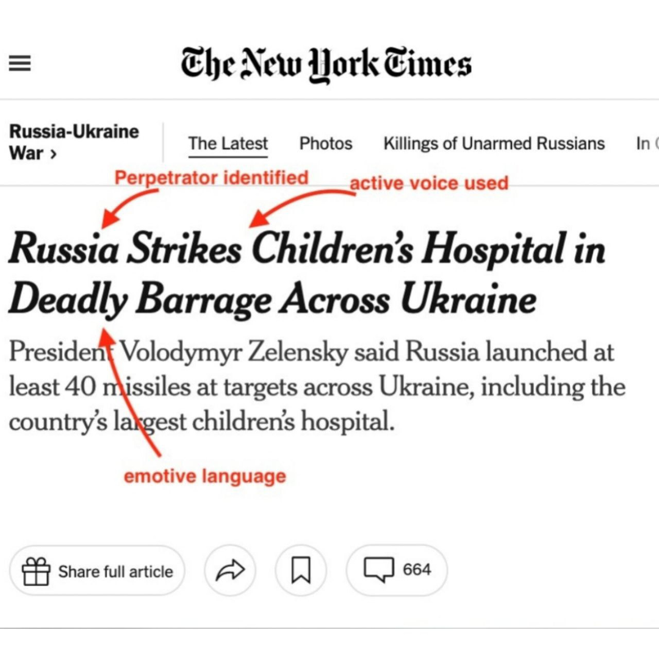Screen dimensions: 659x659
Task: Click the Share full article button label
Action: click(115, 572)
